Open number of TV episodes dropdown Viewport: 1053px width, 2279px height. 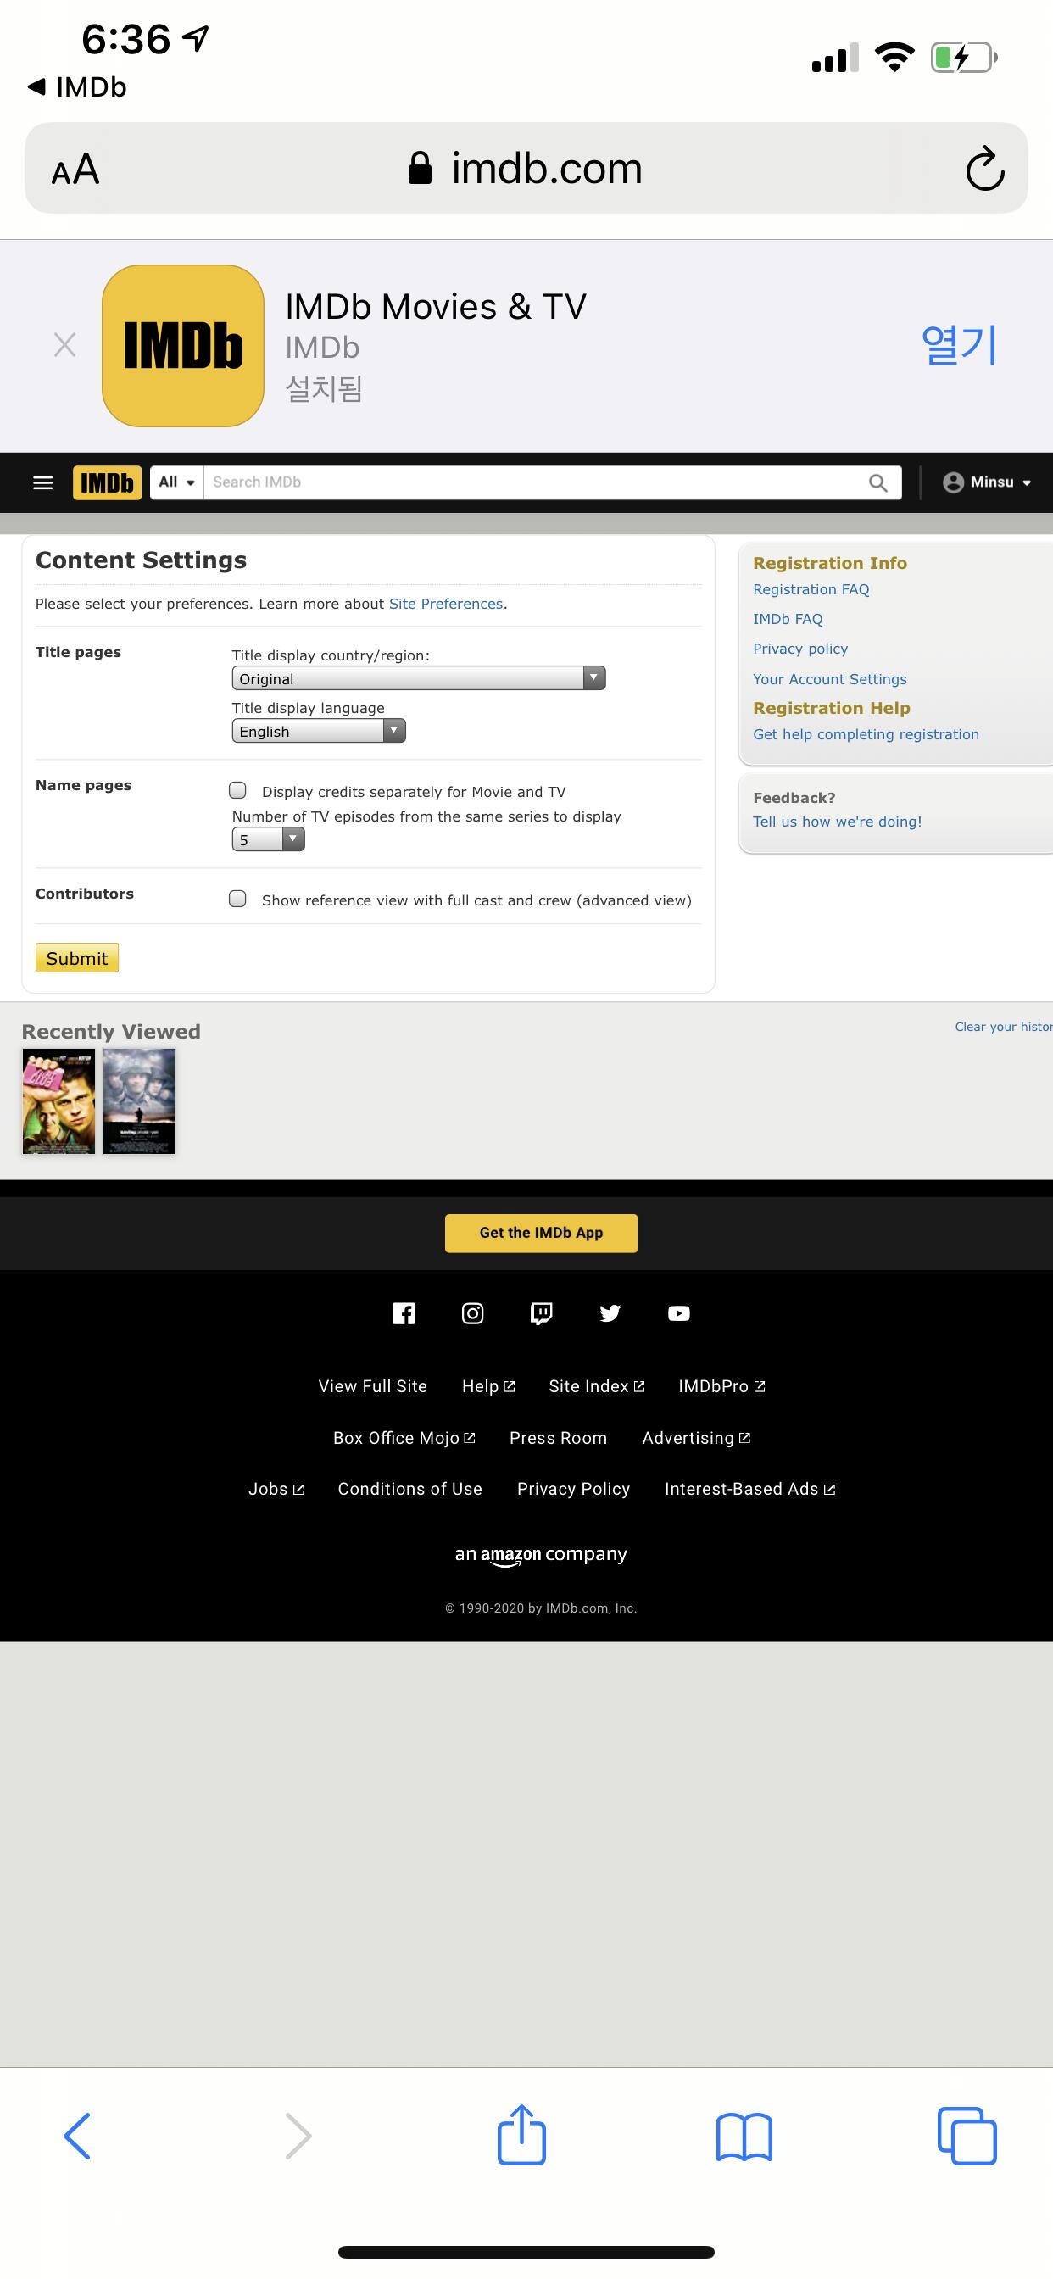coord(268,839)
